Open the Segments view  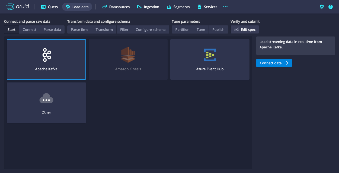tap(178, 7)
